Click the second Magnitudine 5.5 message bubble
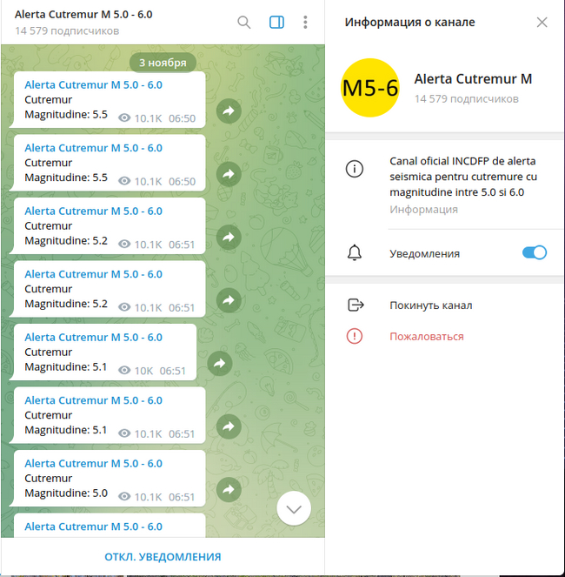 [x=107, y=163]
